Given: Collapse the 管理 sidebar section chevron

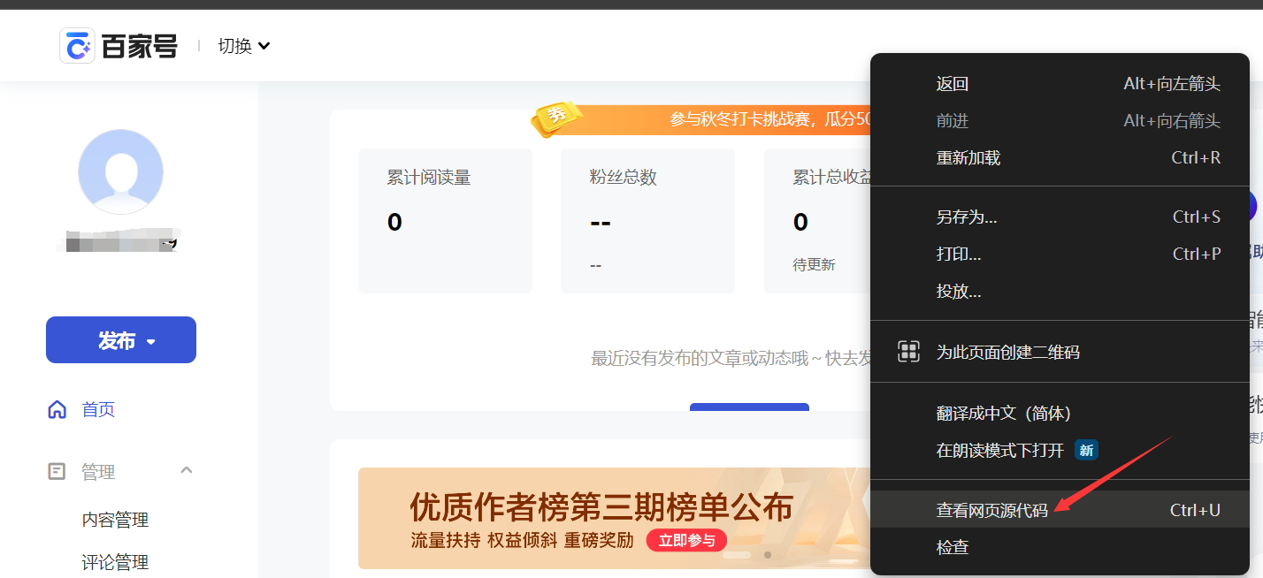Looking at the screenshot, I should coord(187,470).
